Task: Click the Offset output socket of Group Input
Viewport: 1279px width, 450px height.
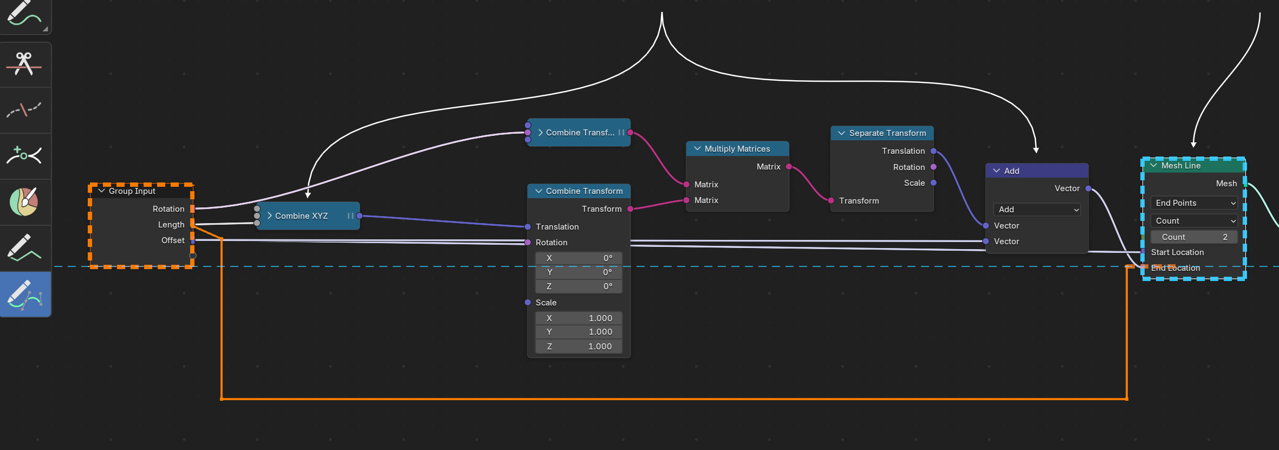Action: 192,240
